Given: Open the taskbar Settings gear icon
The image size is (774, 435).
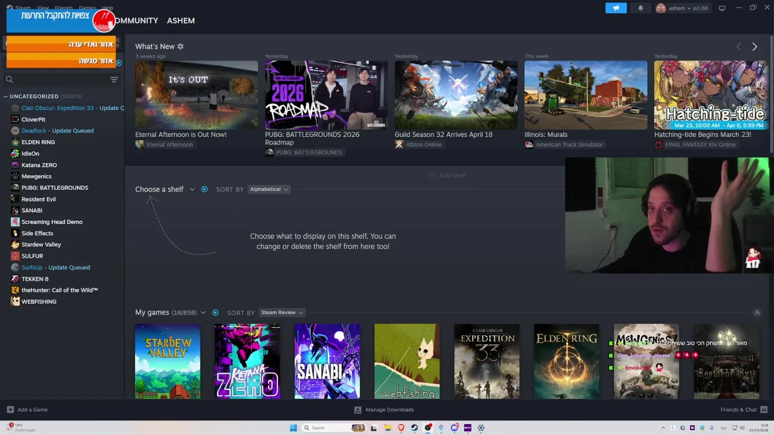Looking at the screenshot, I should (481, 428).
